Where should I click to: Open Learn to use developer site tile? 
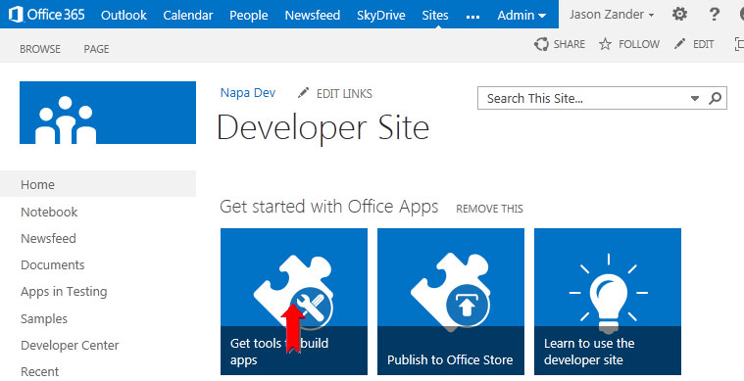608,302
